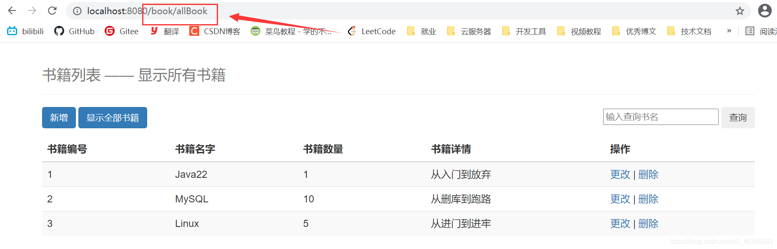Viewport: 777px width, 249px height.
Task: Bookmark this page with the star icon
Action: 740,11
